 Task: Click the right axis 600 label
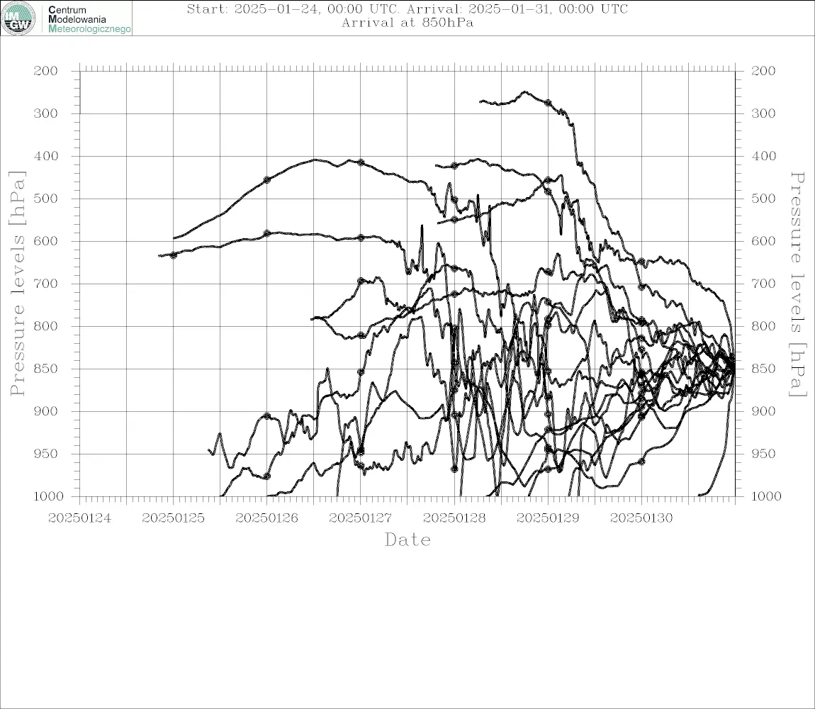pos(763,241)
